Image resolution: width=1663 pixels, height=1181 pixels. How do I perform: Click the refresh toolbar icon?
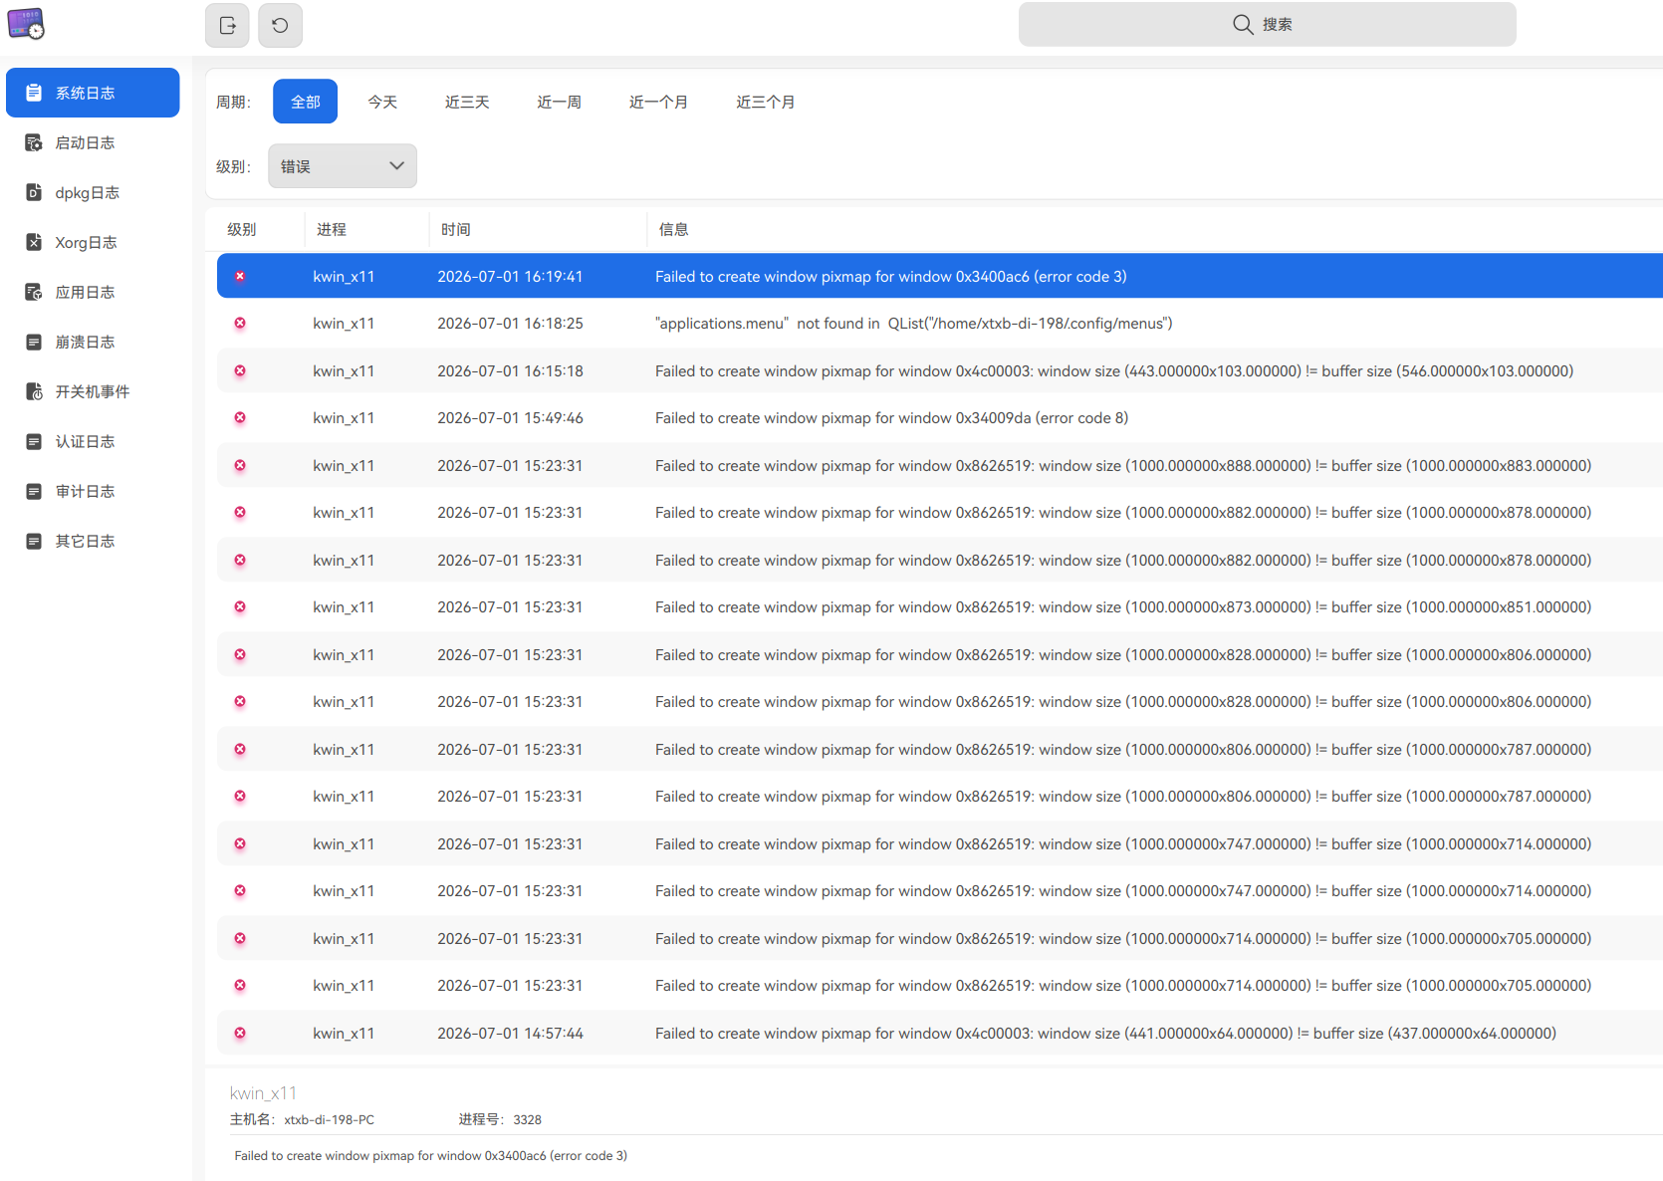tap(280, 25)
